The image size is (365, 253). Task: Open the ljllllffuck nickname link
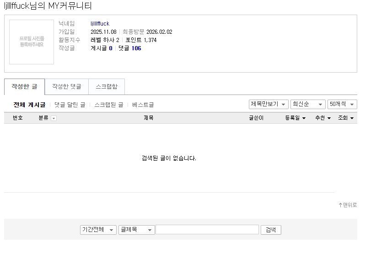click(x=100, y=24)
